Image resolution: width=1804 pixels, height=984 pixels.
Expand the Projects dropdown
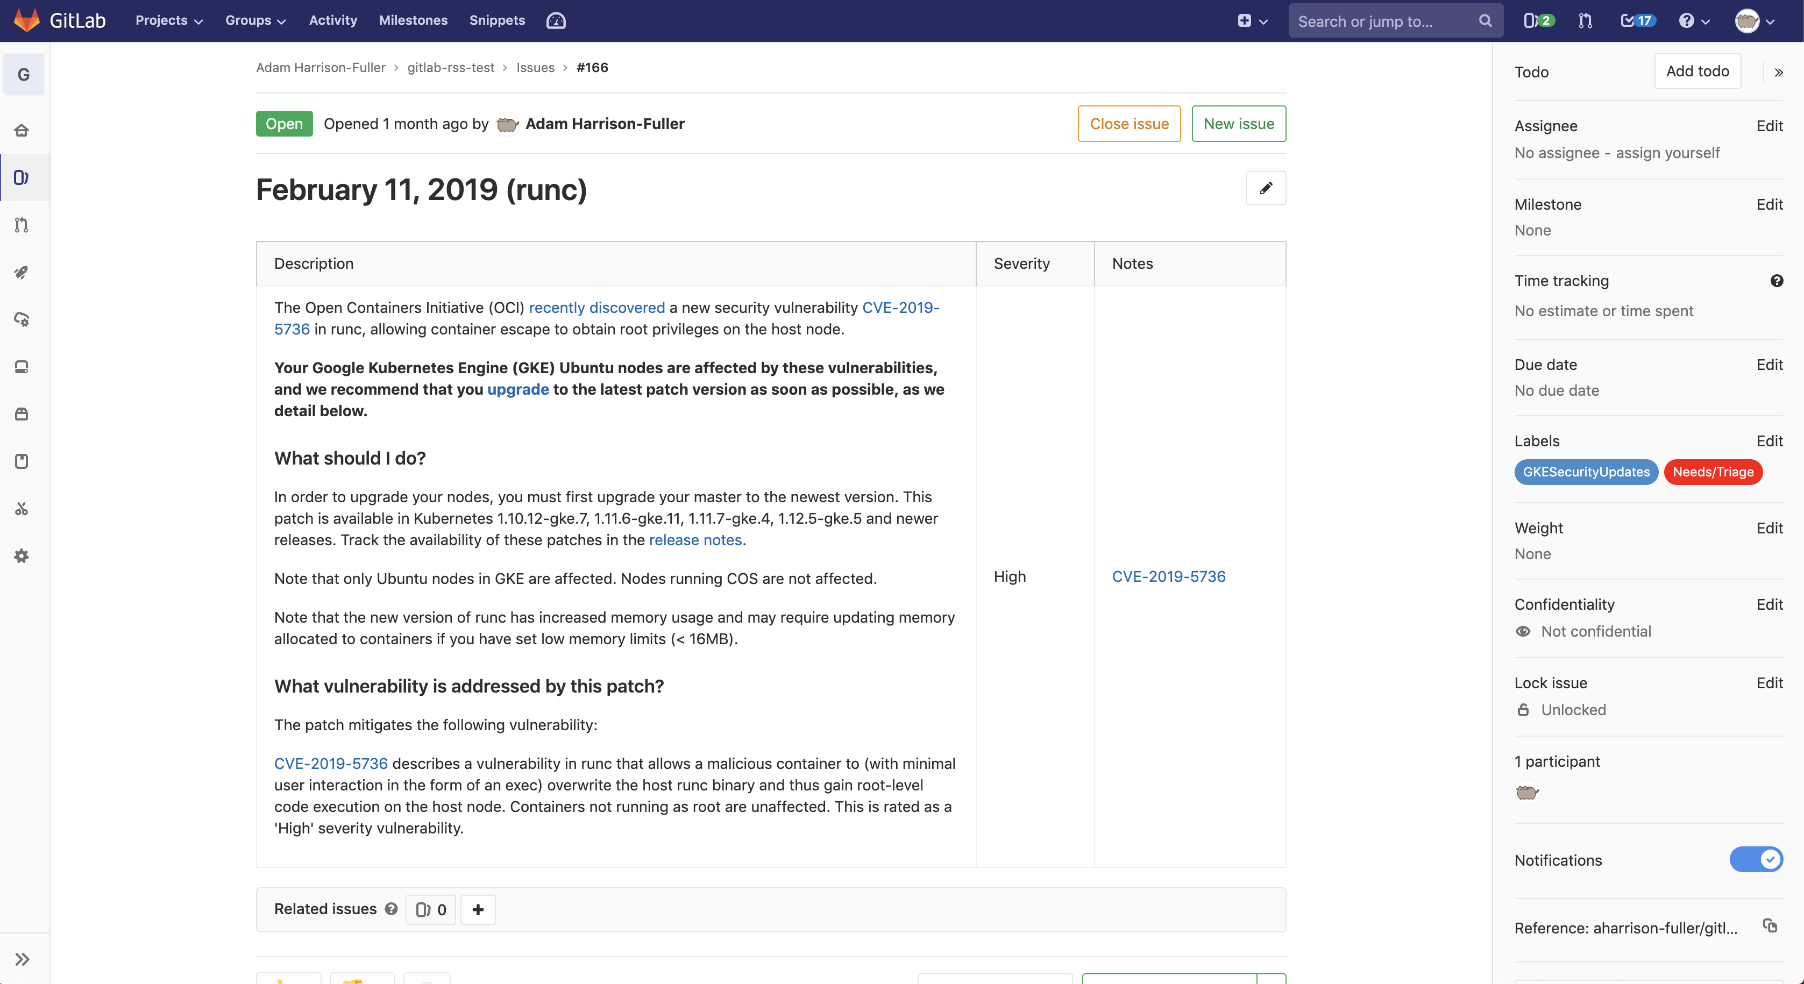(169, 20)
